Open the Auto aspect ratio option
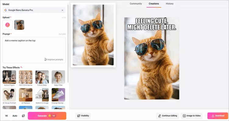Image resolution: width=229 pixels, height=121 pixels. (x=15, y=116)
